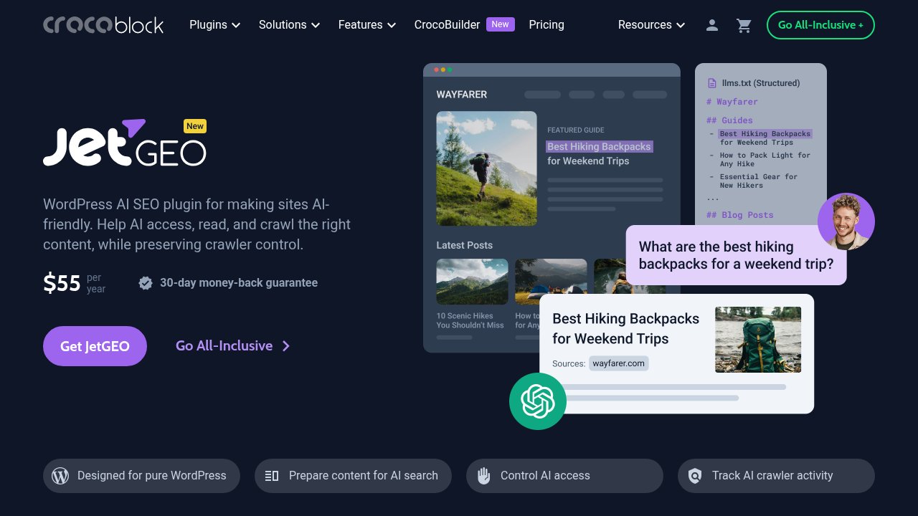Image resolution: width=918 pixels, height=516 pixels.
Task: Expand the Solutions dropdown menu
Action: click(x=289, y=25)
